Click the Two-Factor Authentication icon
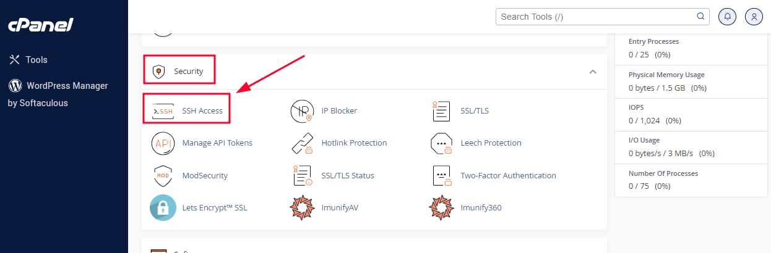The image size is (771, 253). (441, 176)
